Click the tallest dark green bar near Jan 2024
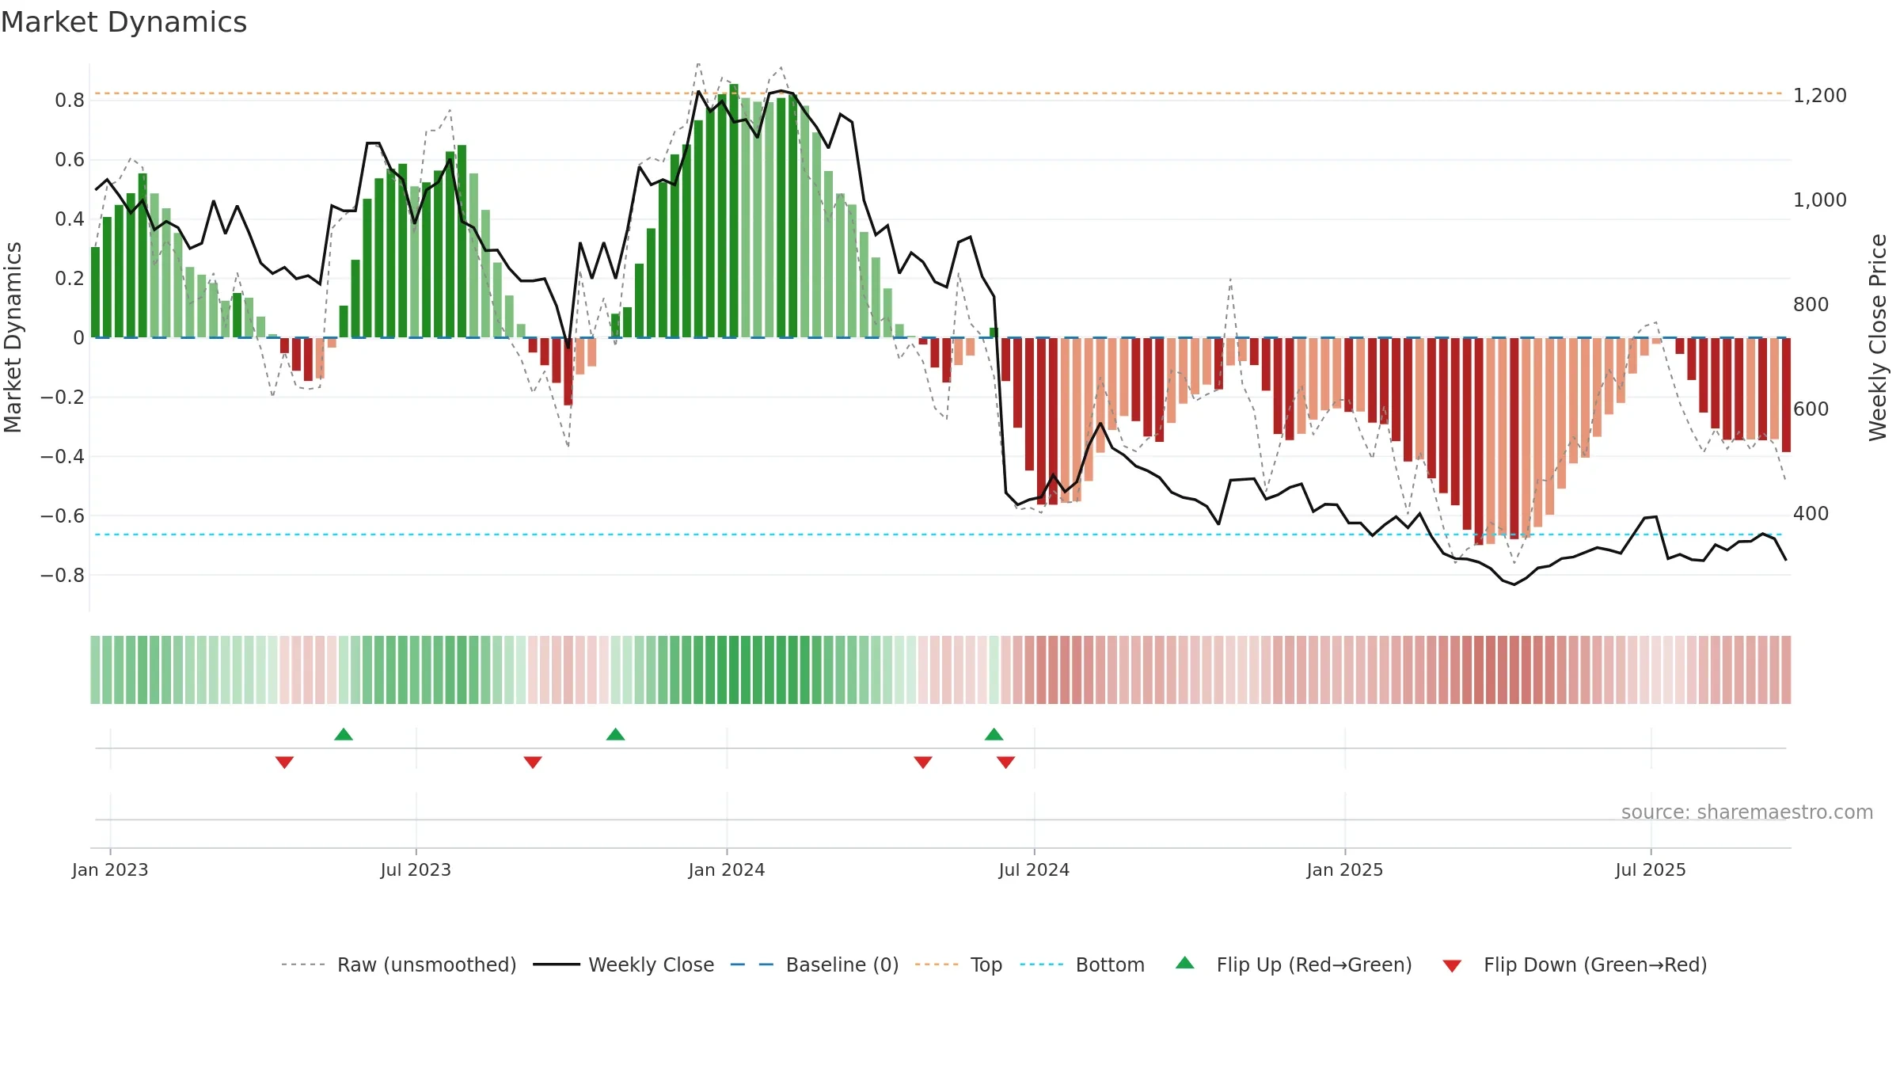Image resolution: width=1900 pixels, height=1069 pixels. tap(734, 211)
